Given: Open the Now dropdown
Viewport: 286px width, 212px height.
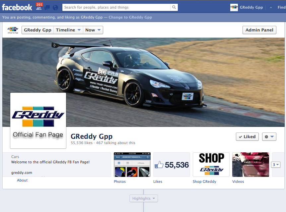Looking at the screenshot, I should (93, 30).
